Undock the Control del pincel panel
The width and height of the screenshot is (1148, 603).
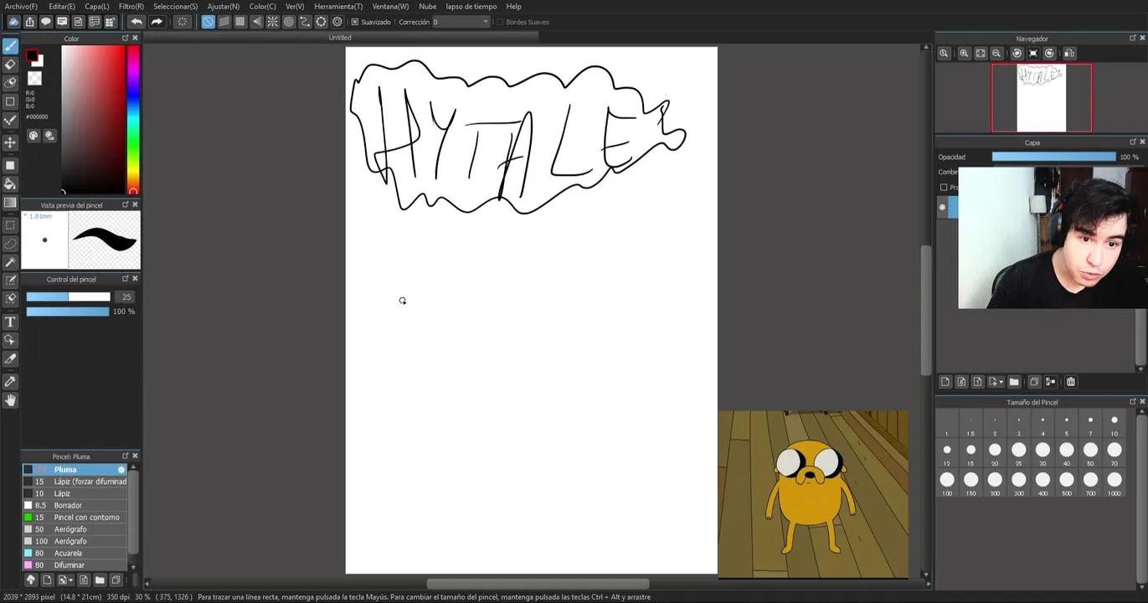click(x=126, y=278)
